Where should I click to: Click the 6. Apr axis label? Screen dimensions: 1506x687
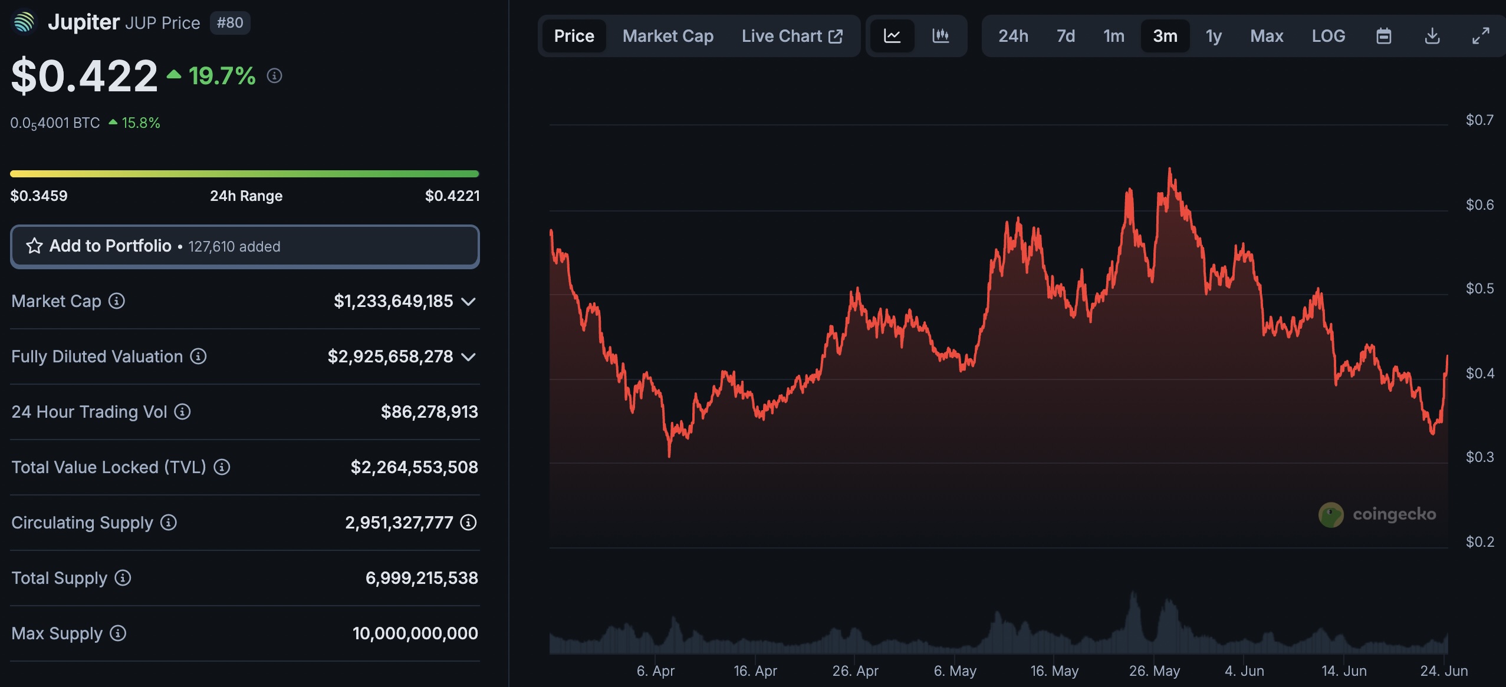[x=655, y=671]
